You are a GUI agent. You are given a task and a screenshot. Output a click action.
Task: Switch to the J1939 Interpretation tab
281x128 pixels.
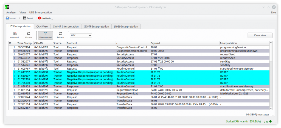(127, 26)
